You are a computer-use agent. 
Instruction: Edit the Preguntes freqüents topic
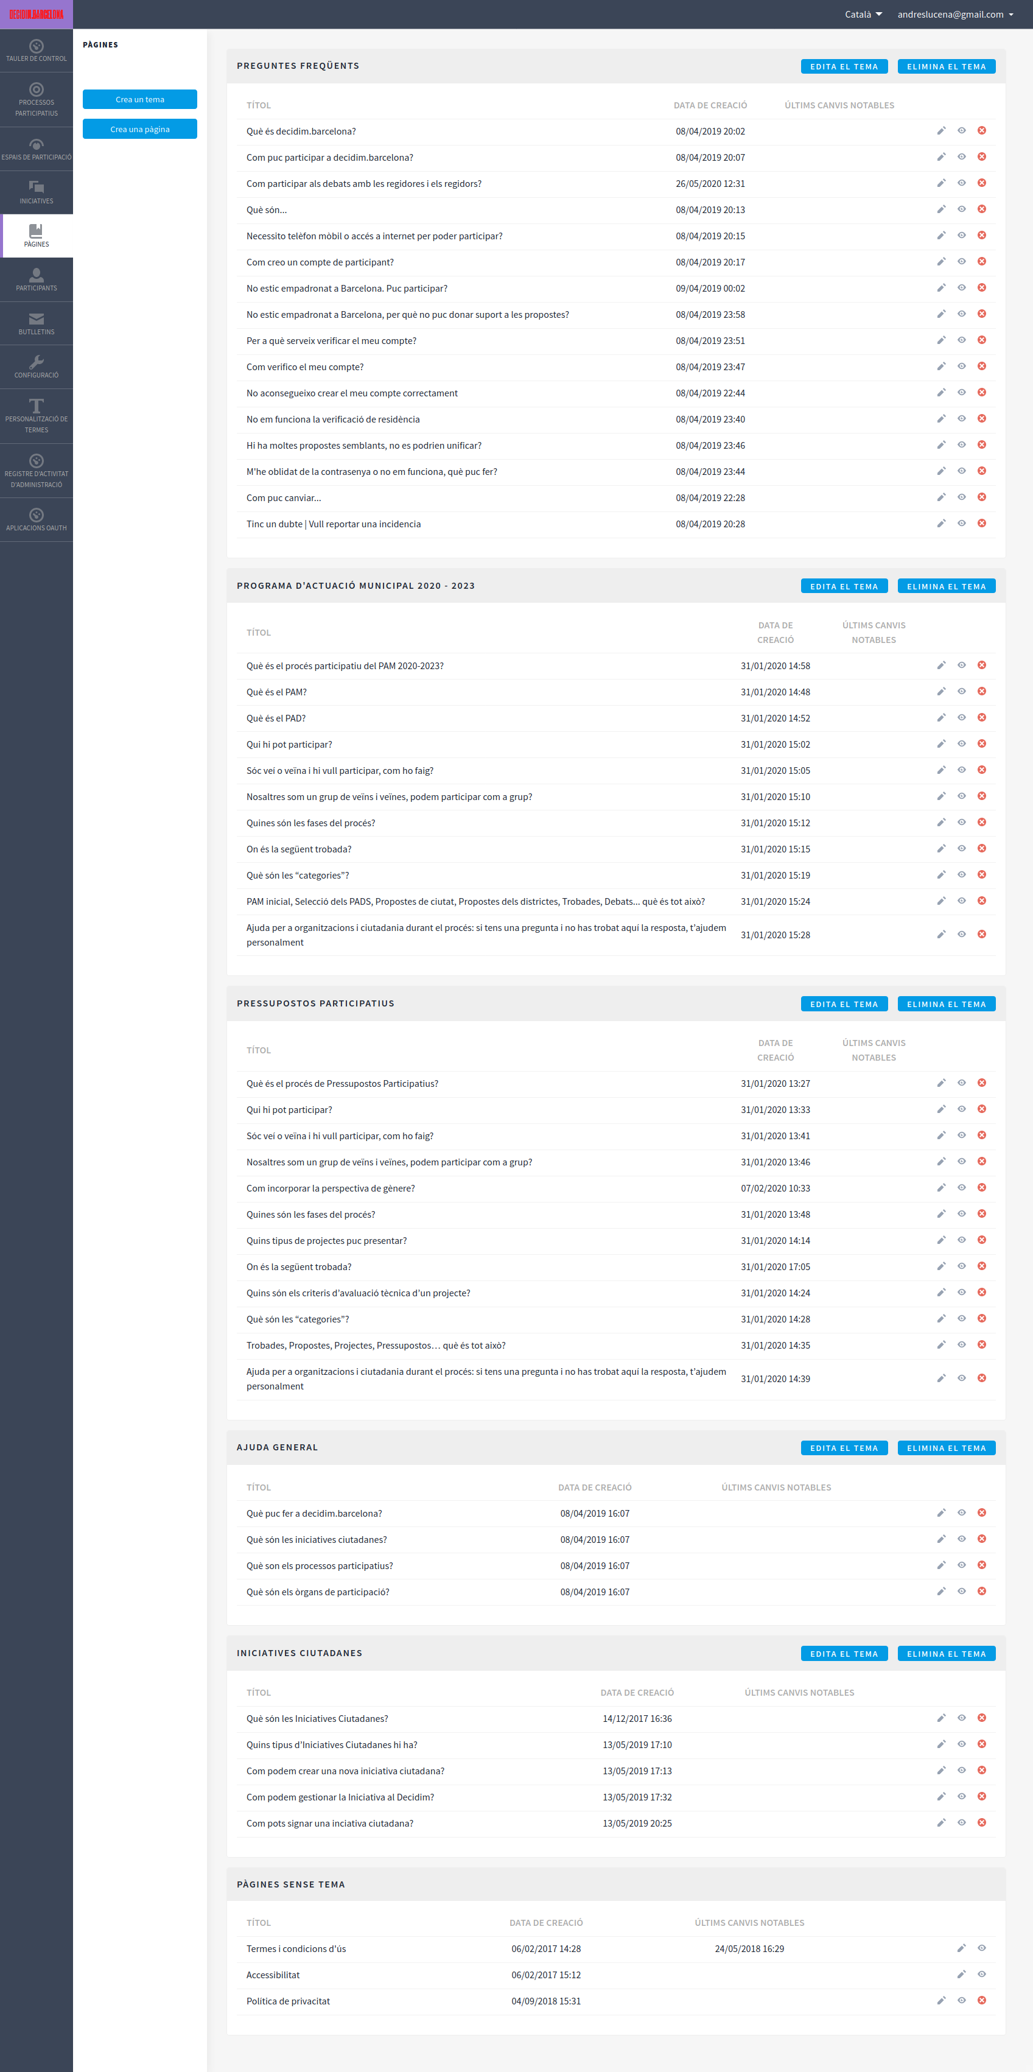click(x=844, y=67)
